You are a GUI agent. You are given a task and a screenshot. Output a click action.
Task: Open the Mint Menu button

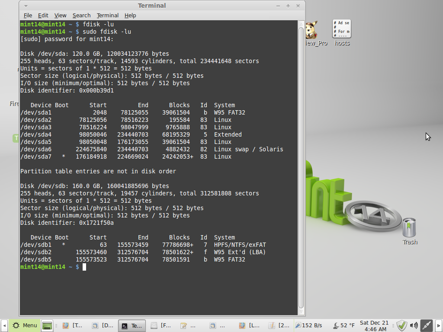tap(24, 326)
